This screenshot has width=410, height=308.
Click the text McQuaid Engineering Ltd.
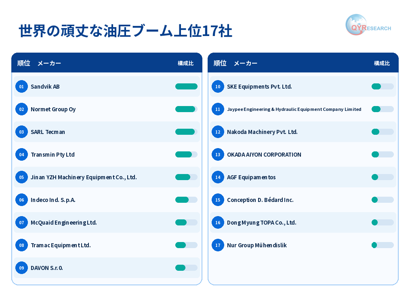[x=64, y=223]
